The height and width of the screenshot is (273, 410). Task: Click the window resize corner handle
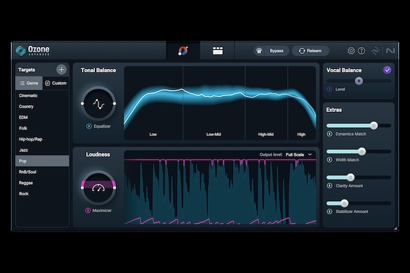(396, 229)
